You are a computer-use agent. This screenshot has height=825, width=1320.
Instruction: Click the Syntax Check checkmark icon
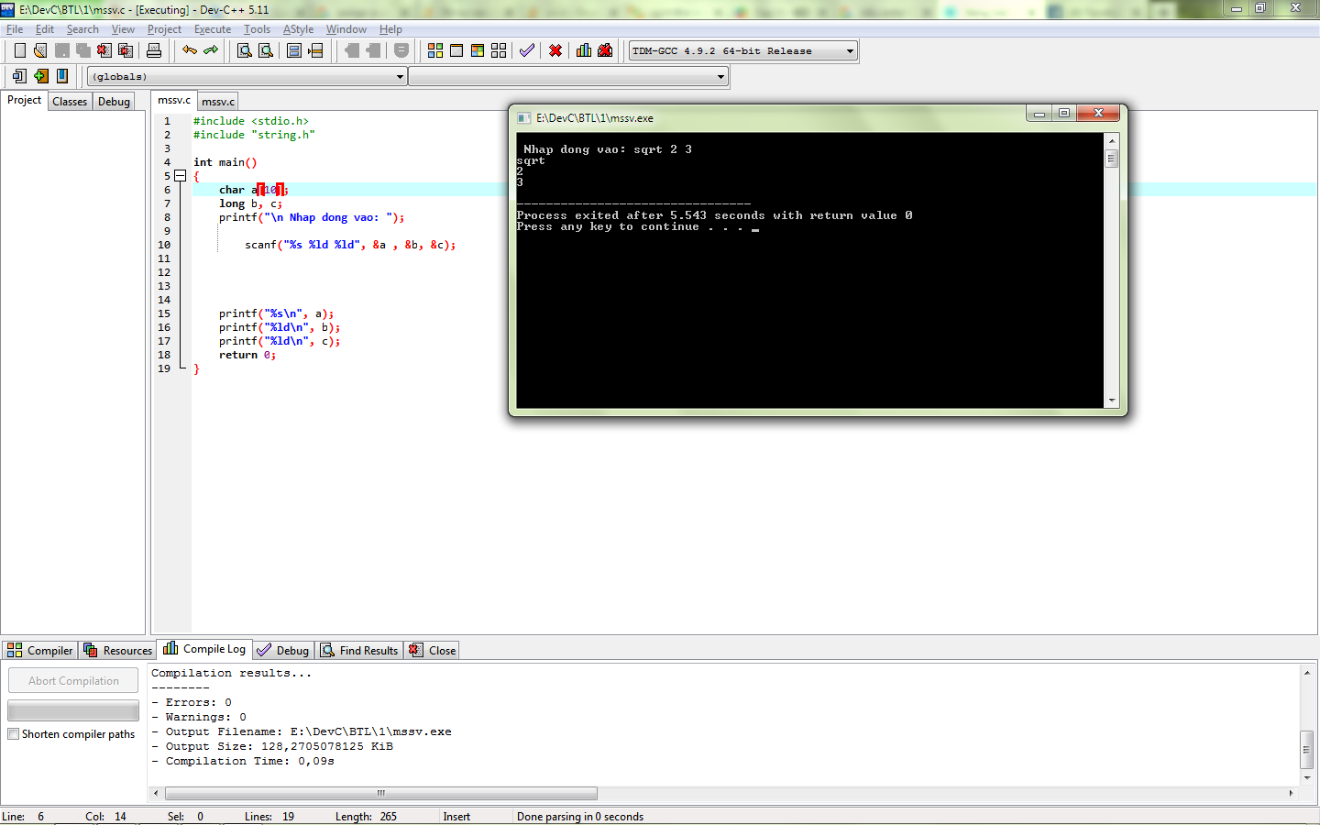pyautogui.click(x=527, y=50)
